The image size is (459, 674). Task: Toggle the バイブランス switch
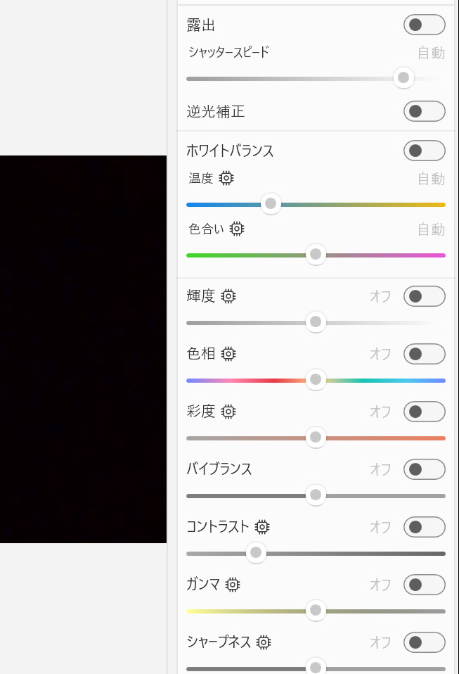425,469
